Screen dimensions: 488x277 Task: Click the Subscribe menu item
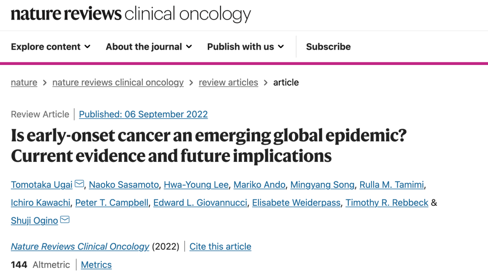328,46
